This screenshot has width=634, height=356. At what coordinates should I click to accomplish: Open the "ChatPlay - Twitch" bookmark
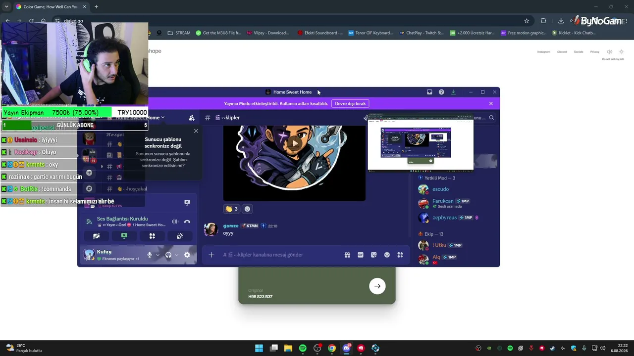click(421, 33)
